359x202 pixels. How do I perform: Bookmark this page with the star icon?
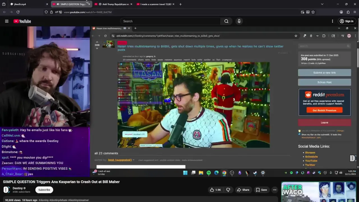click(313, 12)
